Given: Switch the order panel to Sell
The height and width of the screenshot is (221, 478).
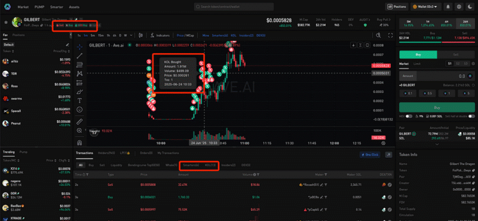Looking at the screenshot, I should coord(456,54).
